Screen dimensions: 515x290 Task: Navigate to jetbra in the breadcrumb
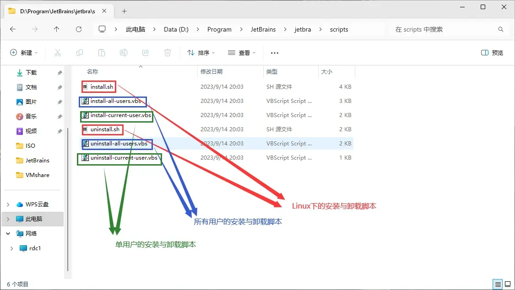303,29
